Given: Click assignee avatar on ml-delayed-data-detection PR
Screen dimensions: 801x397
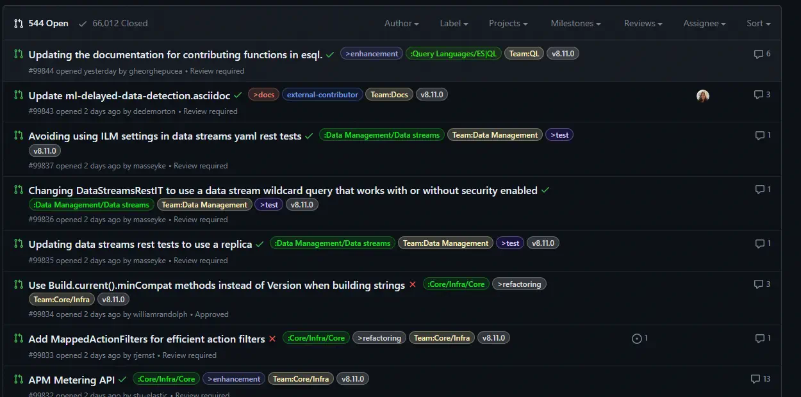Looking at the screenshot, I should pos(703,96).
